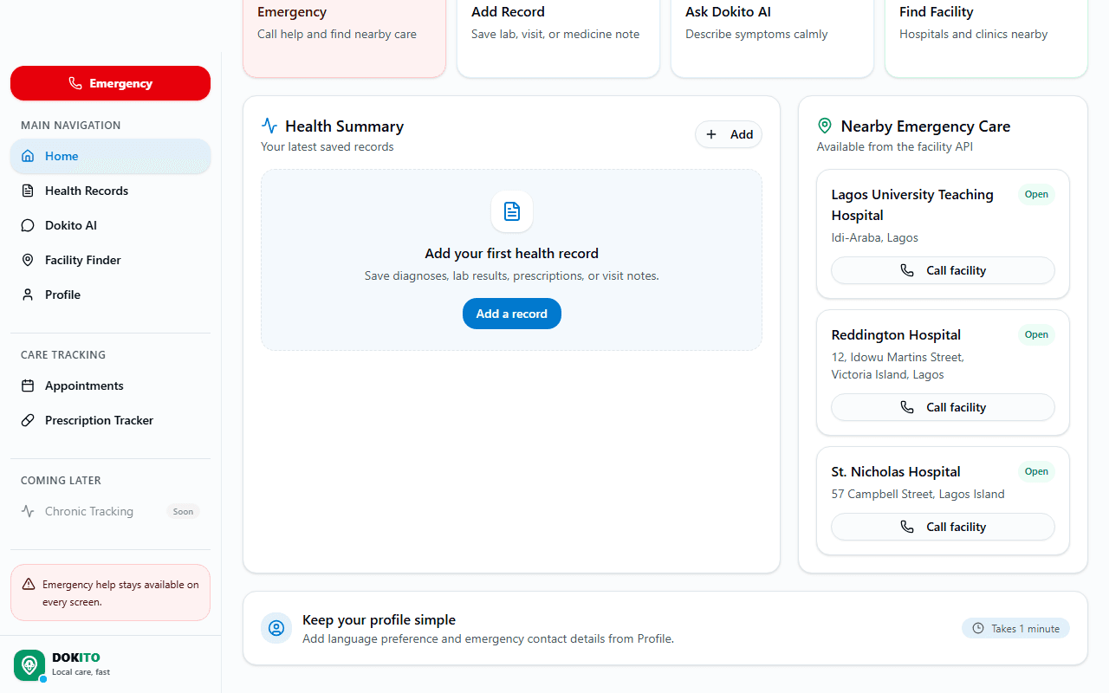The width and height of the screenshot is (1109, 693).
Task: Click the blue Add a record button
Action: coord(512,314)
